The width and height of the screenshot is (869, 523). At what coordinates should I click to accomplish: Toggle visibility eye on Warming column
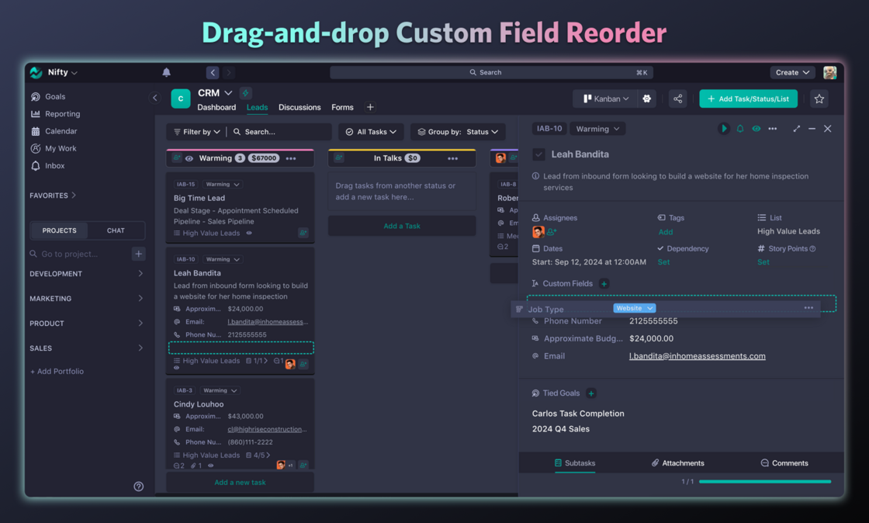(189, 158)
